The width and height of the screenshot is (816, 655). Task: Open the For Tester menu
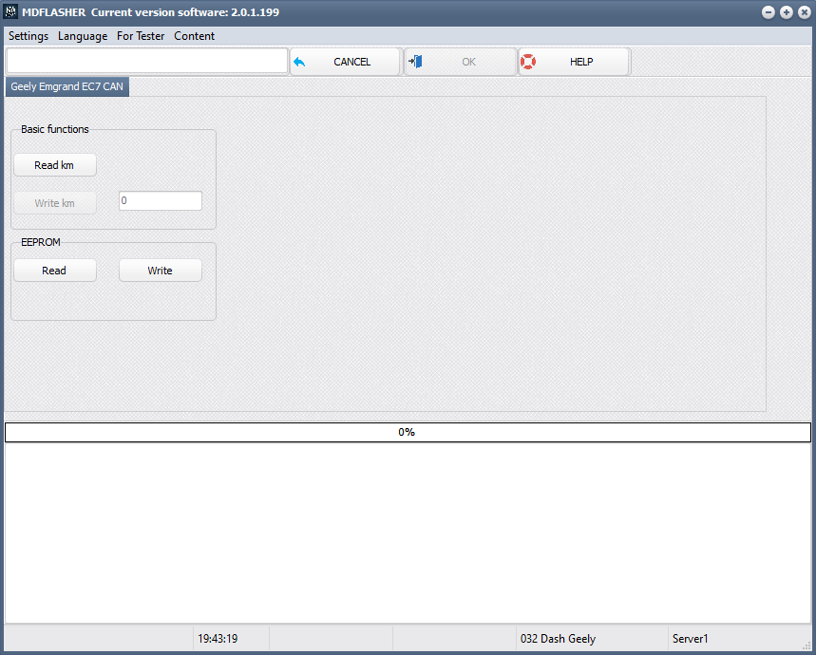pos(141,36)
